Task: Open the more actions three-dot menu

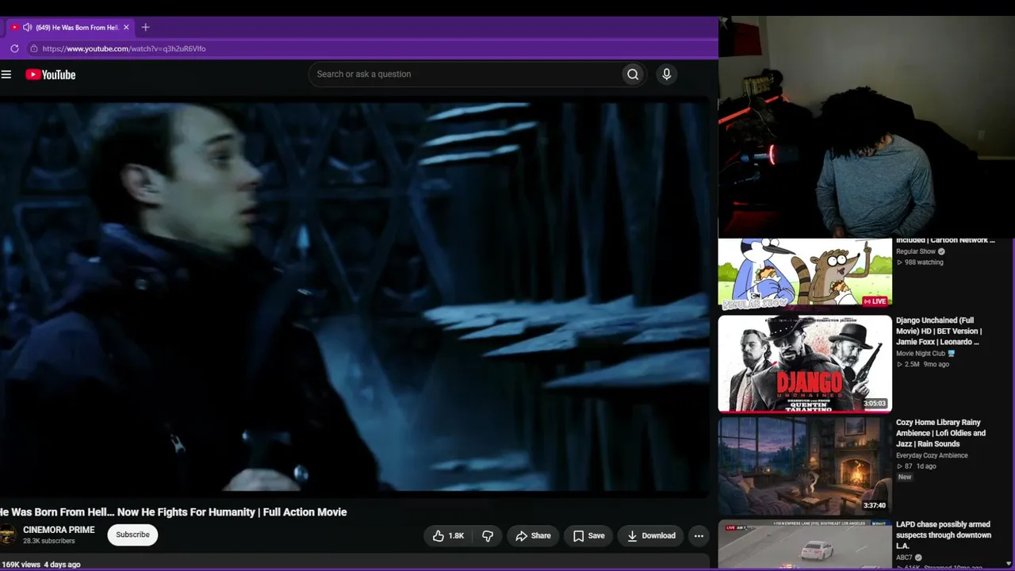Action: 699,536
